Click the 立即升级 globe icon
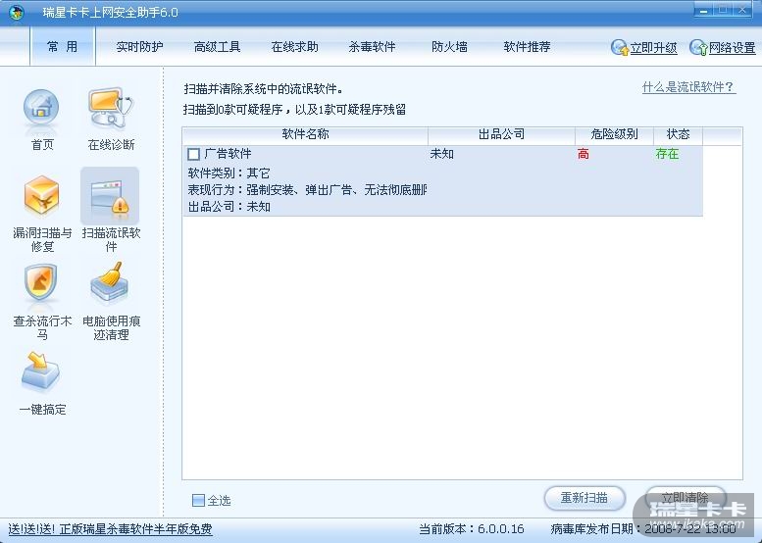The width and height of the screenshot is (762, 543). (x=620, y=47)
